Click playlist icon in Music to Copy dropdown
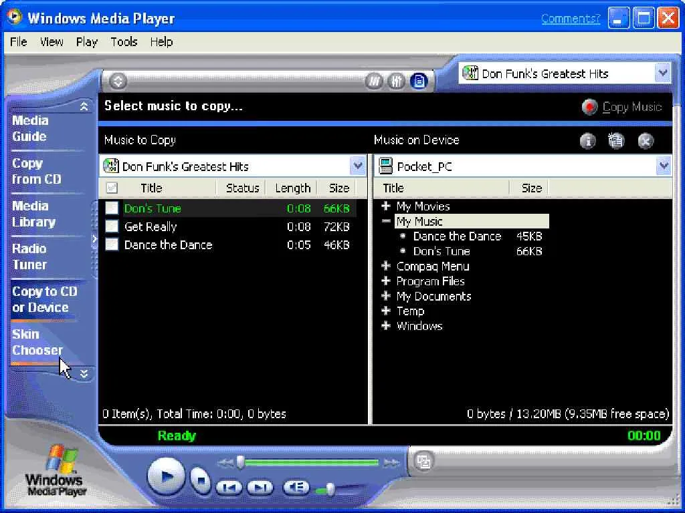This screenshot has width=685, height=513. (111, 166)
